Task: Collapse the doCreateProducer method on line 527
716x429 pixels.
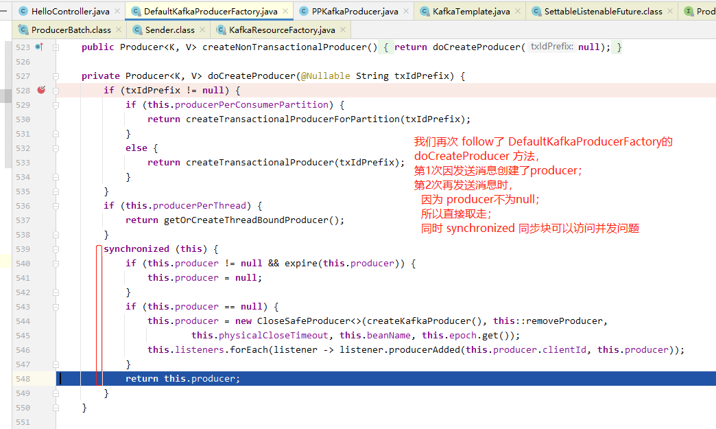Action: point(56,76)
